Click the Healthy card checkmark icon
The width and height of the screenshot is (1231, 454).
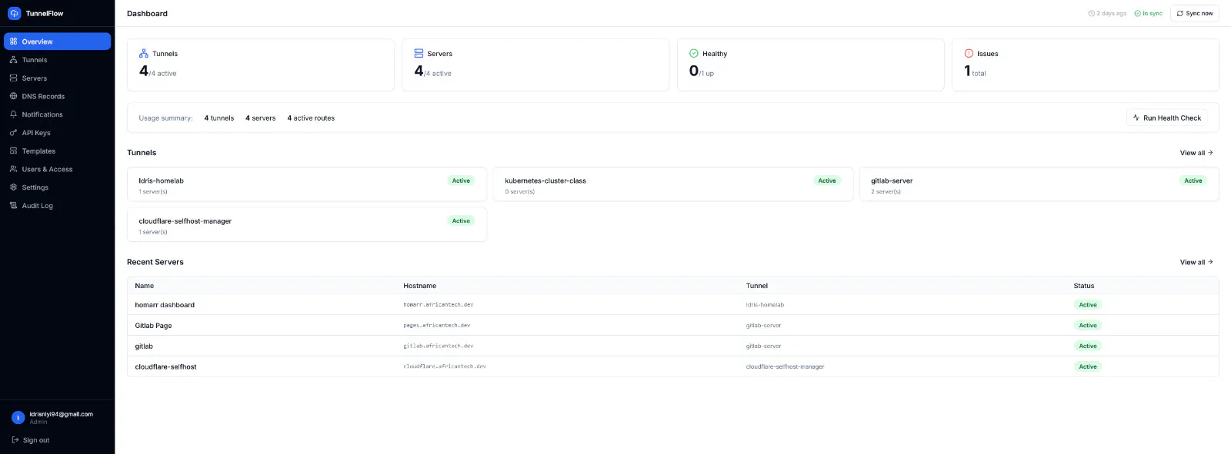coord(694,54)
